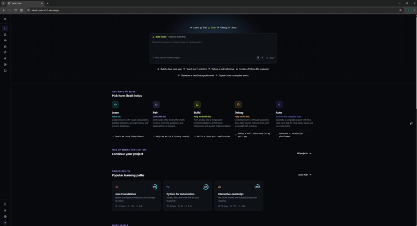This screenshot has width=417, height=226.
Task: Click the purple Auto card icon
Action: (x=279, y=105)
